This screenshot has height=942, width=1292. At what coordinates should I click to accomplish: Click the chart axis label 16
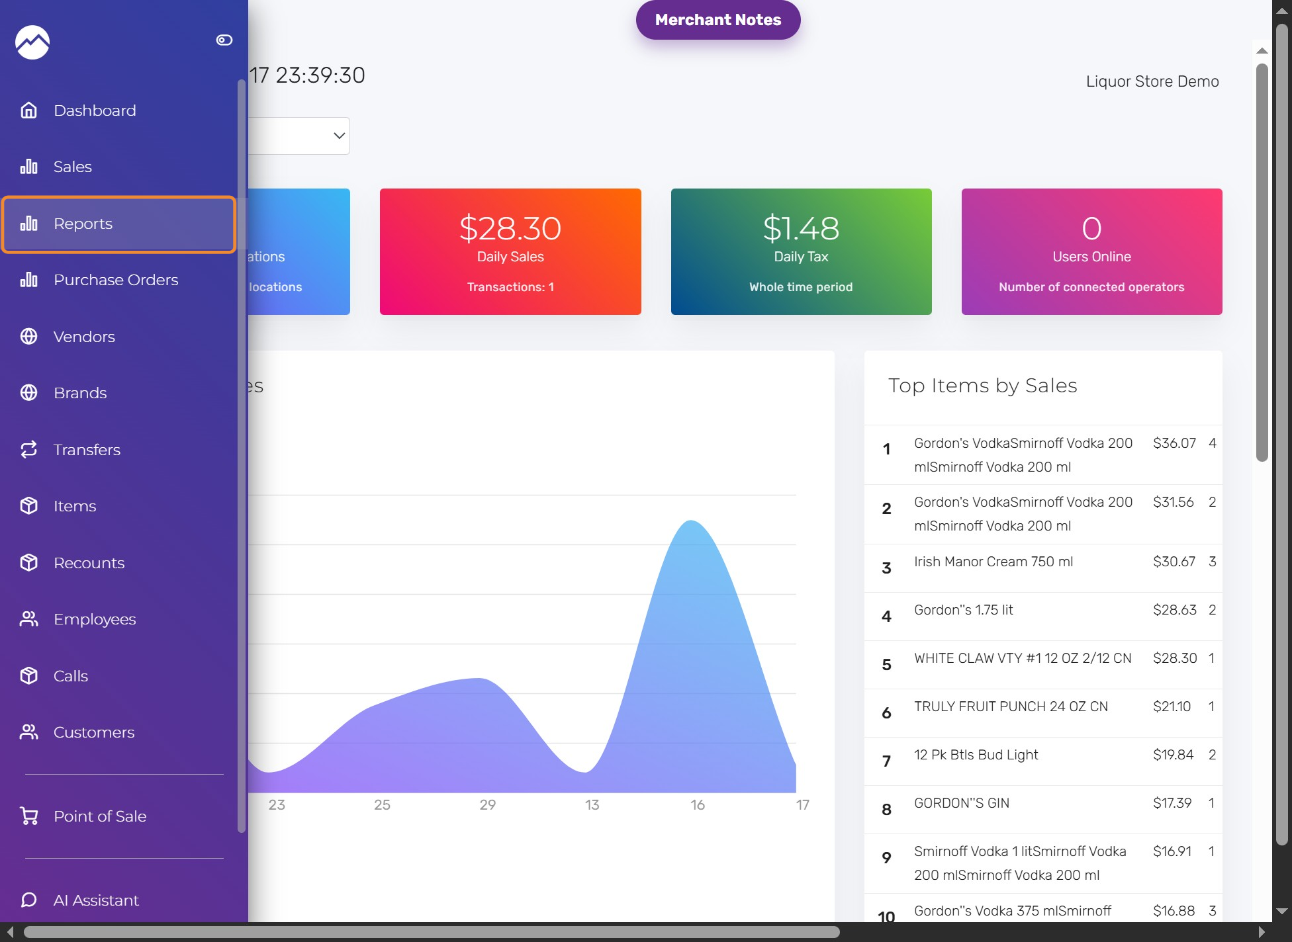(697, 805)
